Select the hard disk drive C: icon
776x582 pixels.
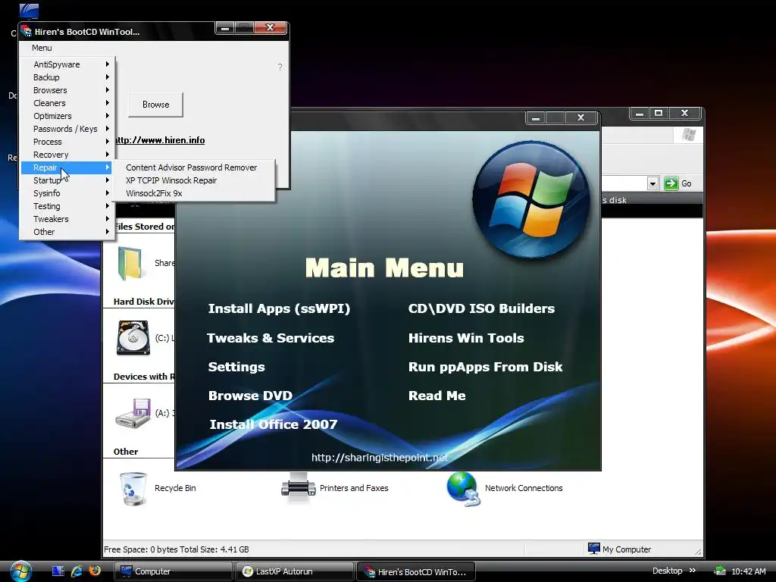click(133, 338)
